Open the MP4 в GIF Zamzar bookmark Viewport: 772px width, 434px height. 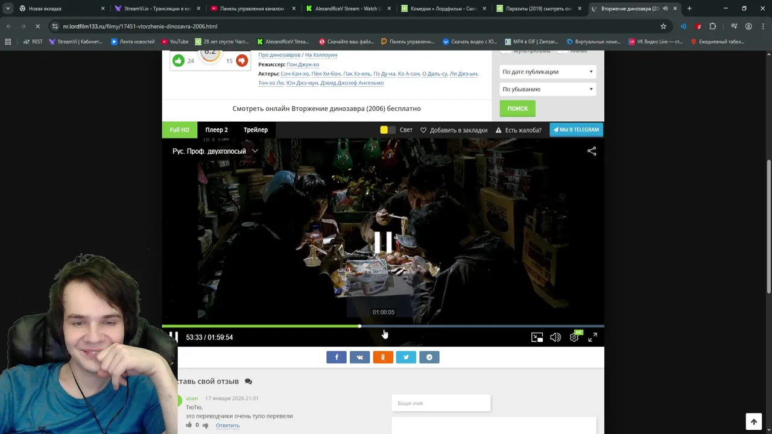click(x=531, y=42)
